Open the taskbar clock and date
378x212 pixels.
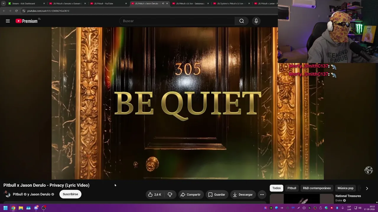click(x=369, y=208)
